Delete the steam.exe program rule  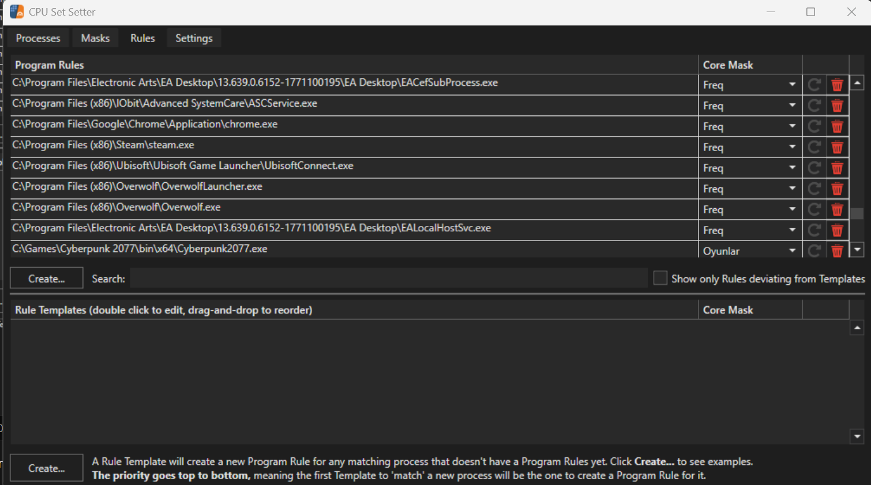837,148
